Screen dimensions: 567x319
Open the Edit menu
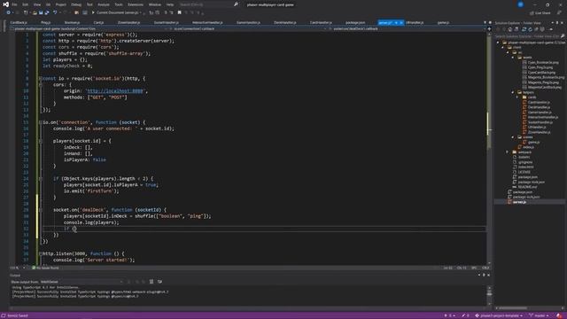[x=26, y=4]
